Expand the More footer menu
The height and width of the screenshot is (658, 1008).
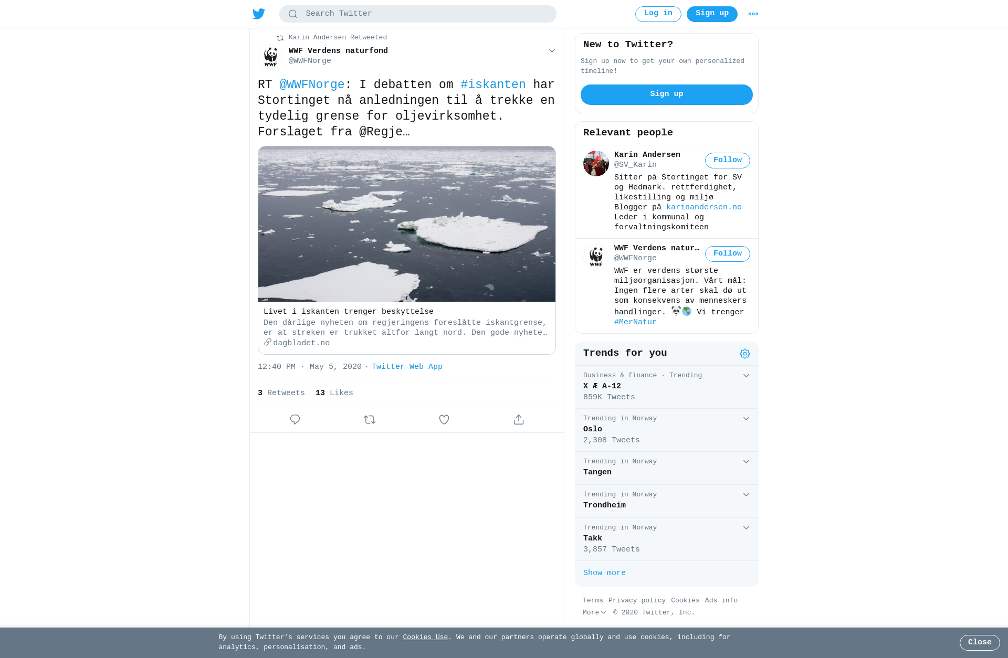[594, 612]
